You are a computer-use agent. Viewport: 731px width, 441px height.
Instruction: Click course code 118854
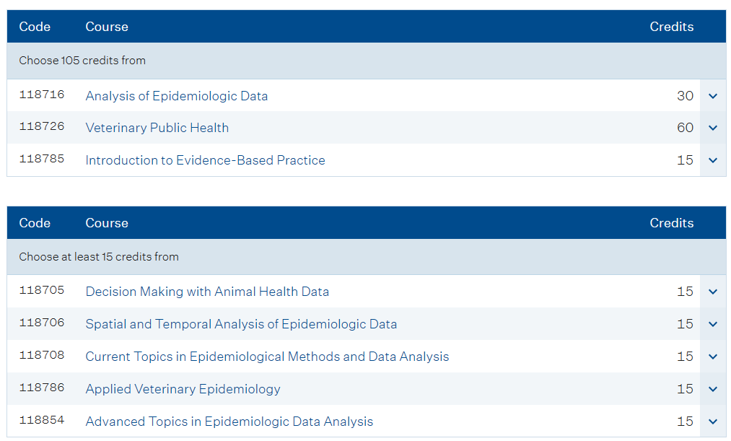[x=41, y=420]
